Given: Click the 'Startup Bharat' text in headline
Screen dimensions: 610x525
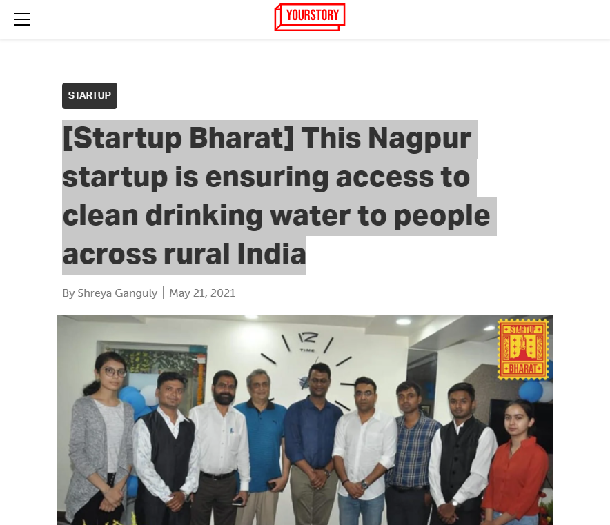Looking at the screenshot, I should point(178,139).
